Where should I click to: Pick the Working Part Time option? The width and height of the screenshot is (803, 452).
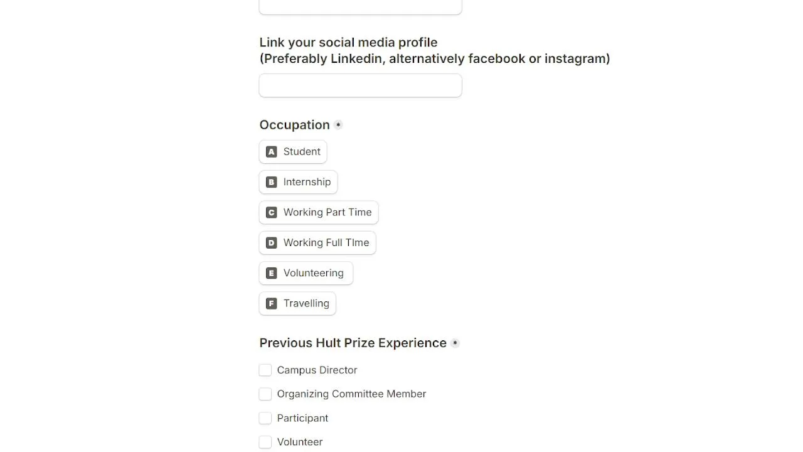click(319, 212)
